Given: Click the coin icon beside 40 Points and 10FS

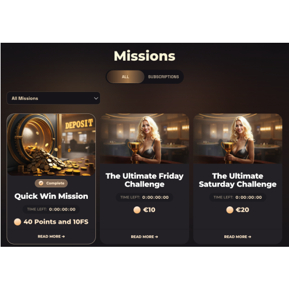Looking at the screenshot, I should pyautogui.click(x=17, y=222).
